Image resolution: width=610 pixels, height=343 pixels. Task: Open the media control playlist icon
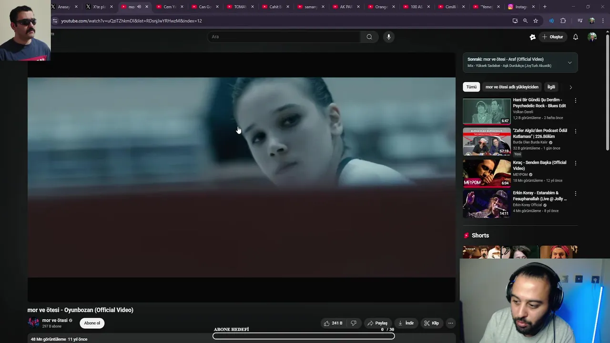coord(580,21)
